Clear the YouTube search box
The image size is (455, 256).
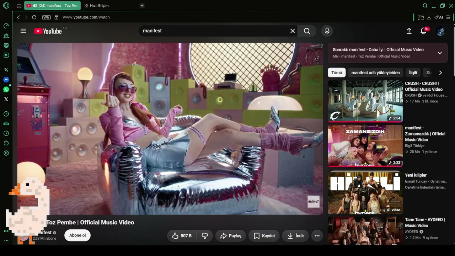click(x=293, y=31)
